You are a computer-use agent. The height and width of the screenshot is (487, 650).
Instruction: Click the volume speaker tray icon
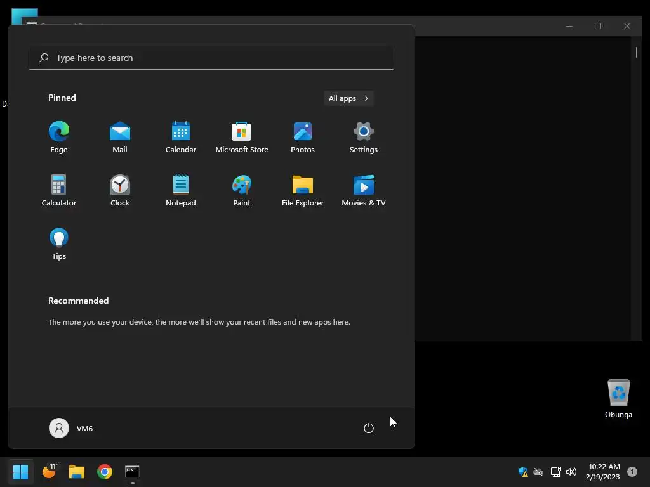point(571,472)
